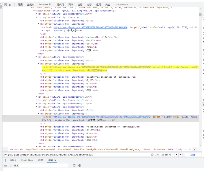Go to previous search match arrow
This screenshot has height=171, width=204.
click(176, 155)
